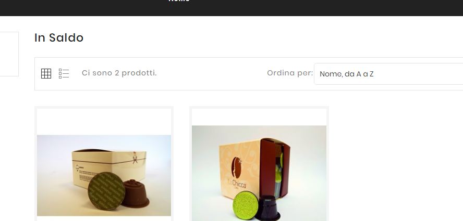This screenshot has height=221, width=463.
Task: Switch to grid view layout
Action: click(x=46, y=74)
